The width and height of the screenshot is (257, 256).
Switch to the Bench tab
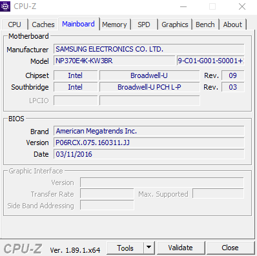tap(205, 25)
